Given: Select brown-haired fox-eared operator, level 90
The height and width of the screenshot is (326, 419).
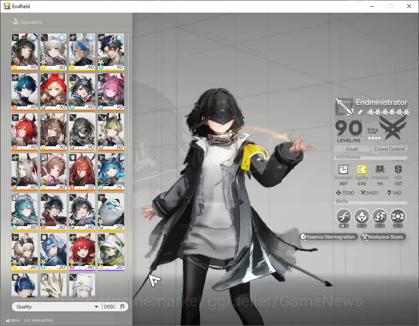Looking at the screenshot, I should click(x=53, y=132).
